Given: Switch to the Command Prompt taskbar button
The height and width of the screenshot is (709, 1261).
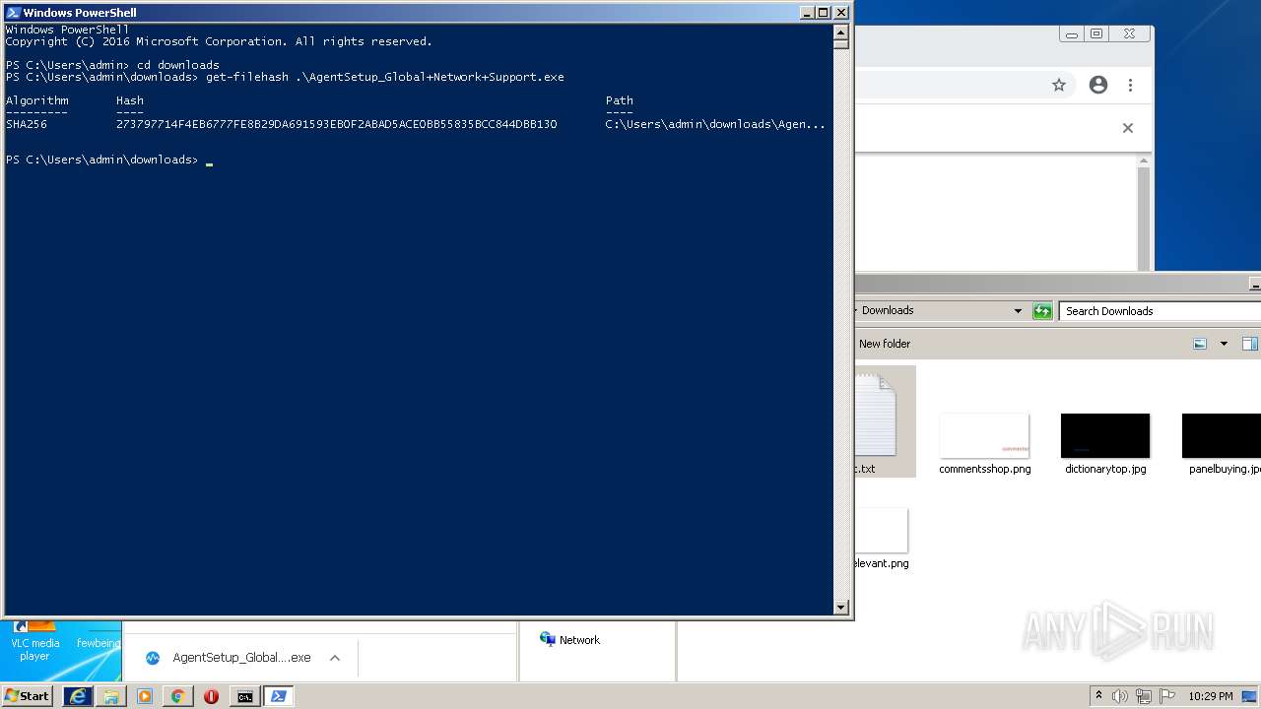Looking at the screenshot, I should (244, 696).
